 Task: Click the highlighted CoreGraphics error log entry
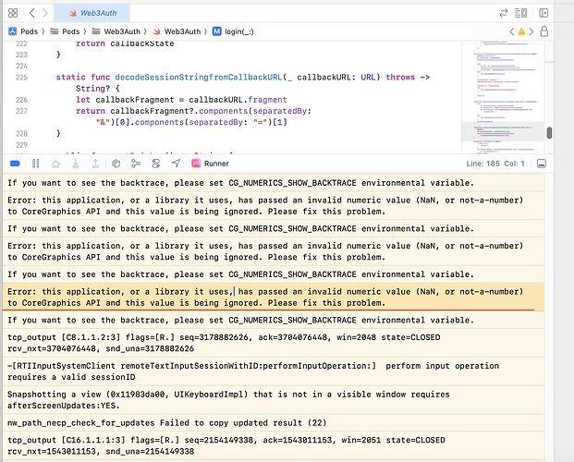pyautogui.click(x=274, y=297)
